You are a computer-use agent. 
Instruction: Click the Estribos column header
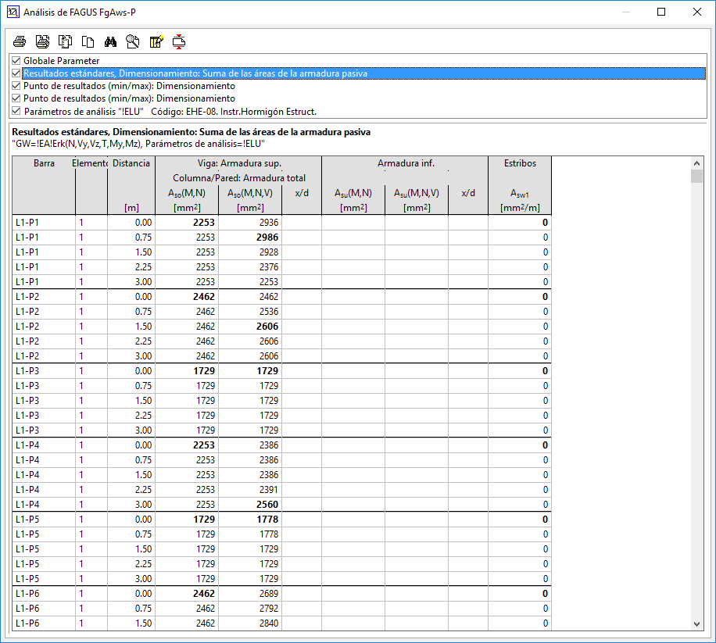519,163
